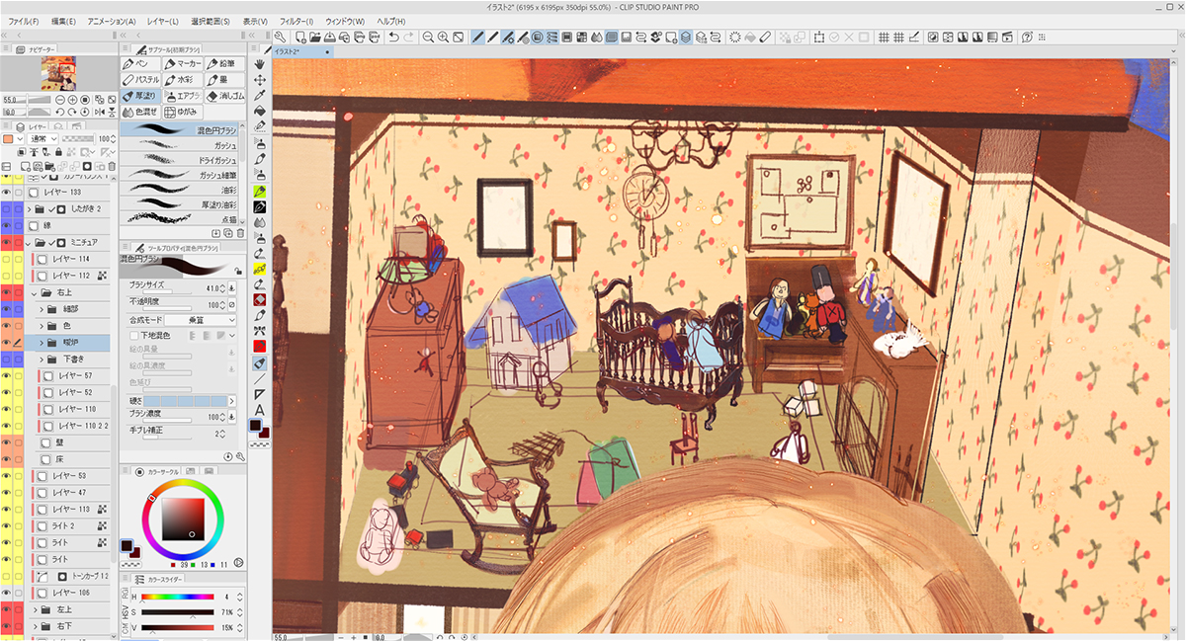Switch to the イラスト2 canvas tab
Image resolution: width=1186 pixels, height=641 pixels.
[298, 52]
